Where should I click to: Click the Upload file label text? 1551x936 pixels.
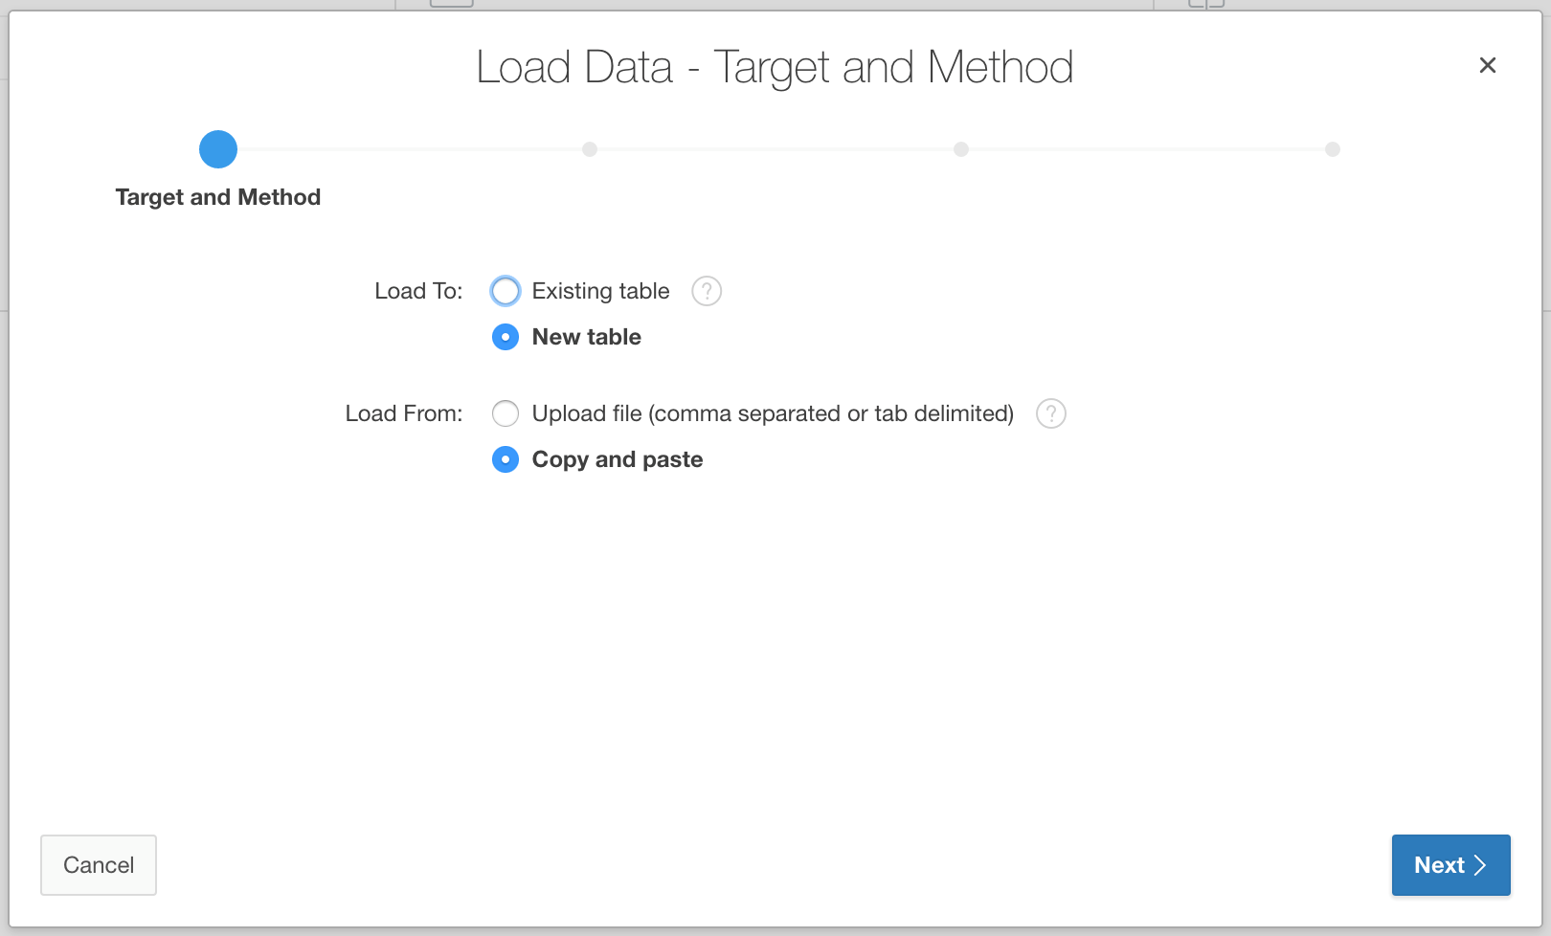(x=774, y=413)
